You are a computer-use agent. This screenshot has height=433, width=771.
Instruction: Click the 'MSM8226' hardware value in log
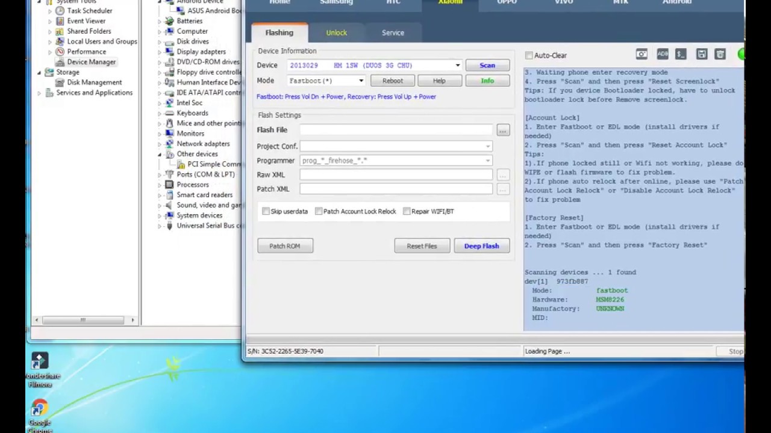pyautogui.click(x=610, y=299)
